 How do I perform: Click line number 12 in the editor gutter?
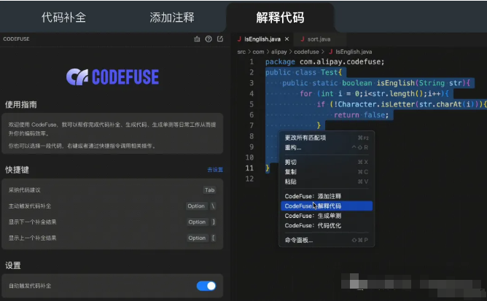point(249,179)
